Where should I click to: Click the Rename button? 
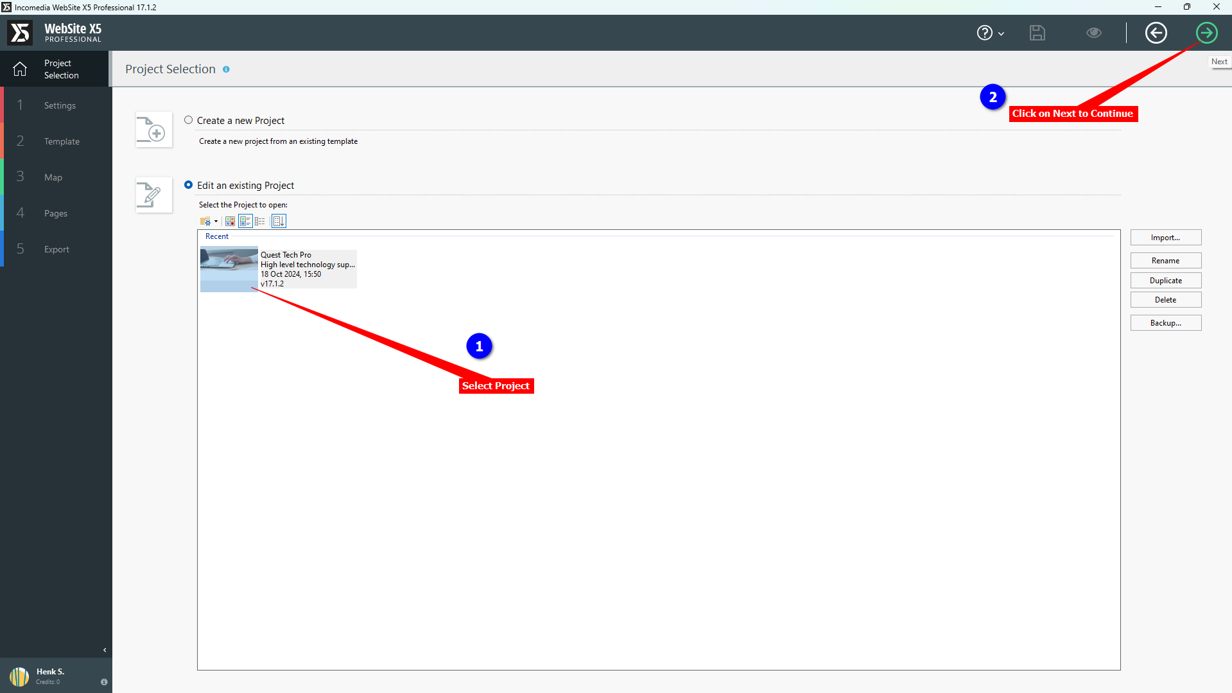pyautogui.click(x=1165, y=261)
